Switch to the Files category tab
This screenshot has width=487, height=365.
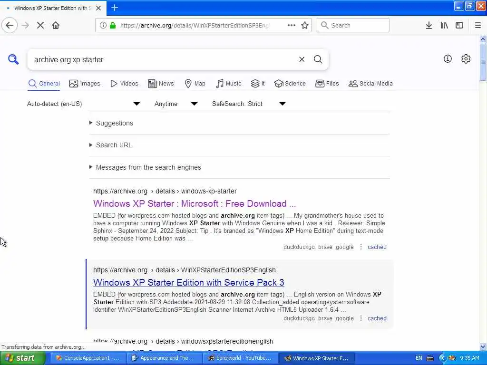point(327,84)
